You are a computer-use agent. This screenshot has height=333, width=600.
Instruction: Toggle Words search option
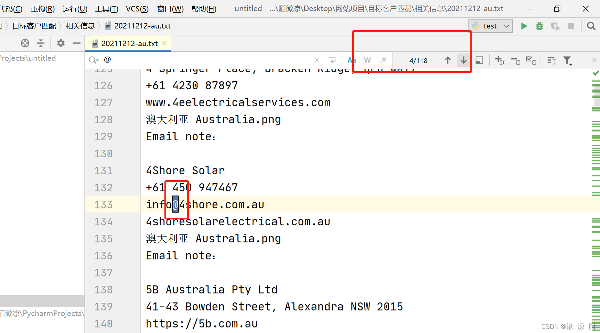click(x=367, y=60)
